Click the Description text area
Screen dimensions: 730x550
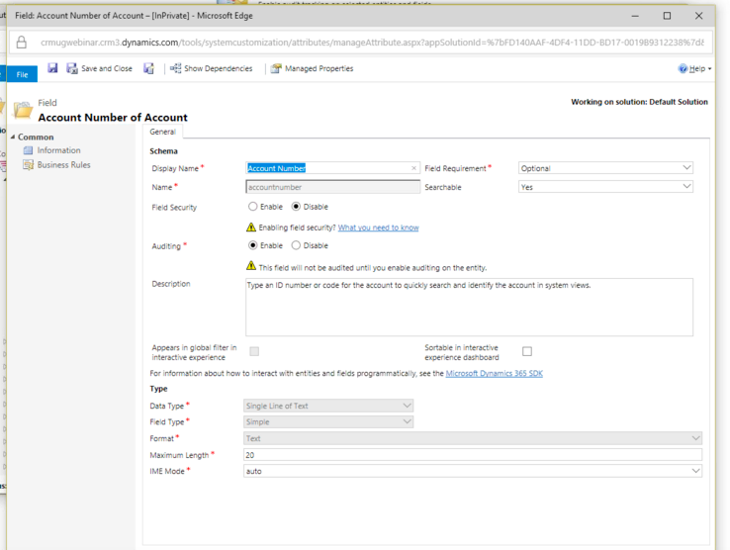pos(469,307)
